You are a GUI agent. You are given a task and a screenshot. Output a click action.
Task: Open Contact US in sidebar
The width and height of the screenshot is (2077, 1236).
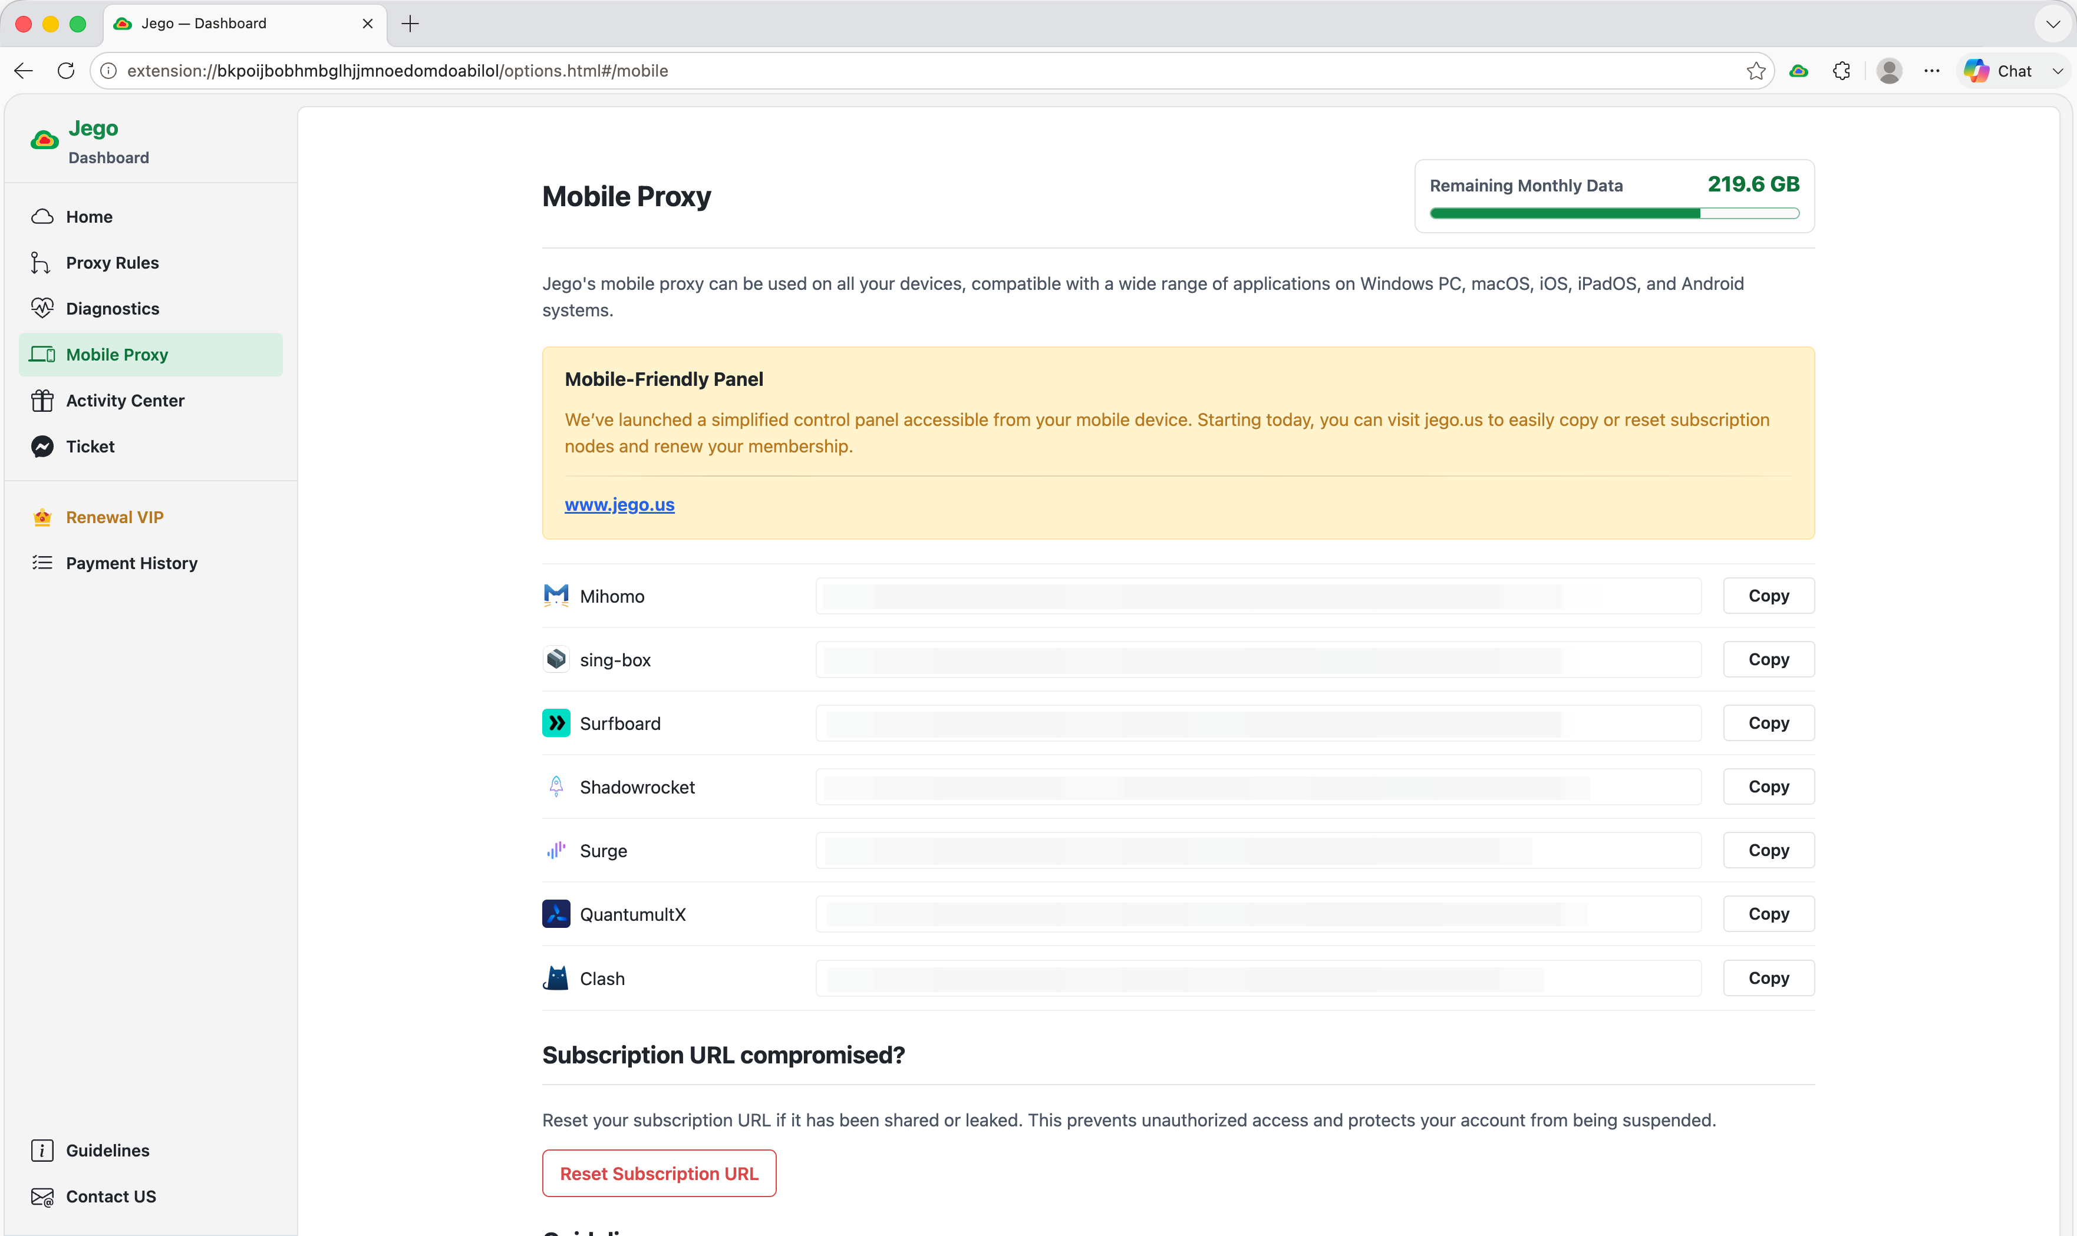pos(151,1196)
